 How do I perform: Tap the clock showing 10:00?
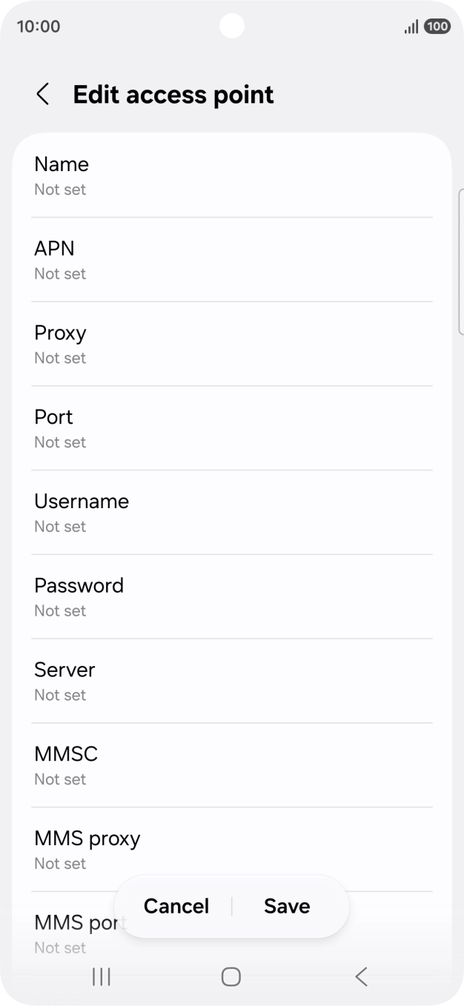coord(39,27)
